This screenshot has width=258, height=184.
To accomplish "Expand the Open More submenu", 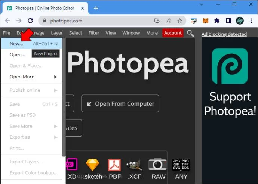I will pyautogui.click(x=31, y=77).
